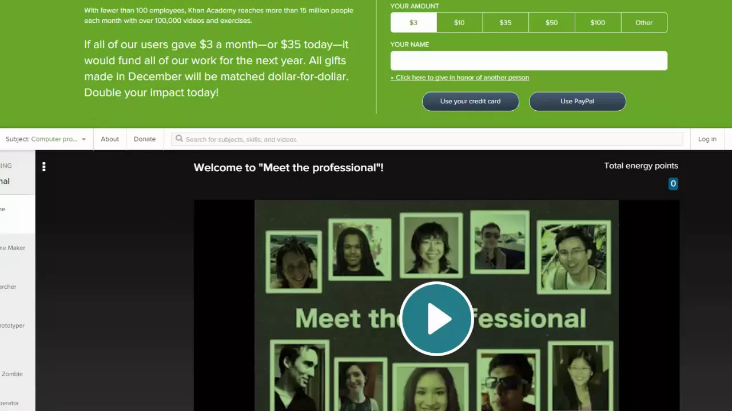The height and width of the screenshot is (411, 732).
Task: Click the Log in link
Action: click(707, 139)
